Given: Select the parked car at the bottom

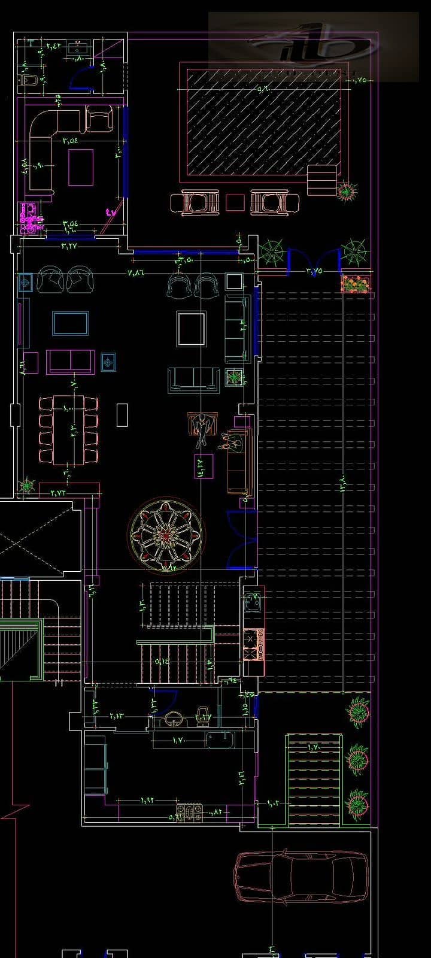Looking at the screenshot, I should pyautogui.click(x=301, y=878).
